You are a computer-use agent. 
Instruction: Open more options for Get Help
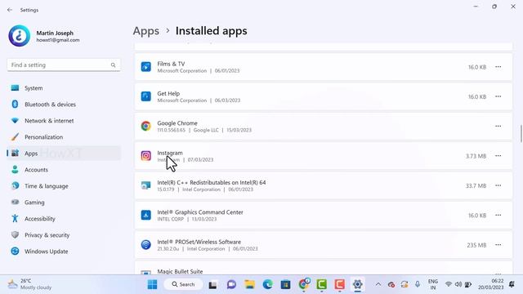[498, 96]
